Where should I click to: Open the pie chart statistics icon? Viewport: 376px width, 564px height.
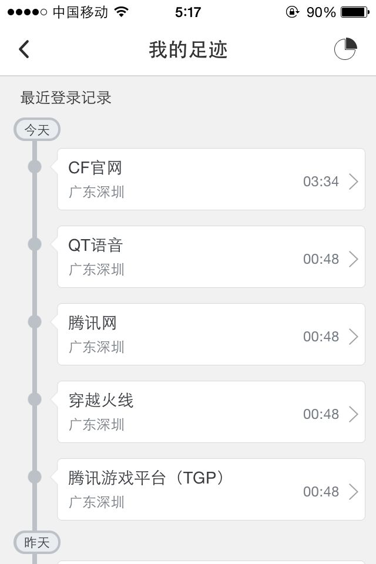(x=345, y=49)
